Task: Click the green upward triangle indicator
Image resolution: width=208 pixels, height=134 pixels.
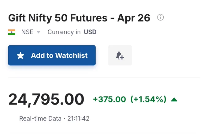Action: [174, 100]
